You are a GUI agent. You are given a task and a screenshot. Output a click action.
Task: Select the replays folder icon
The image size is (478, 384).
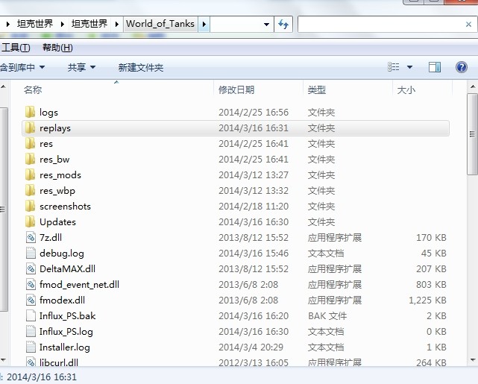pyautogui.click(x=30, y=128)
